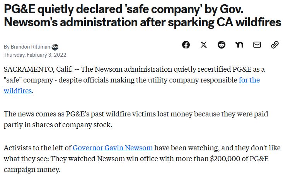Image resolution: width=283 pixels, height=175 pixels.
Task: Click the word 'By' in byline
Action: [7, 47]
